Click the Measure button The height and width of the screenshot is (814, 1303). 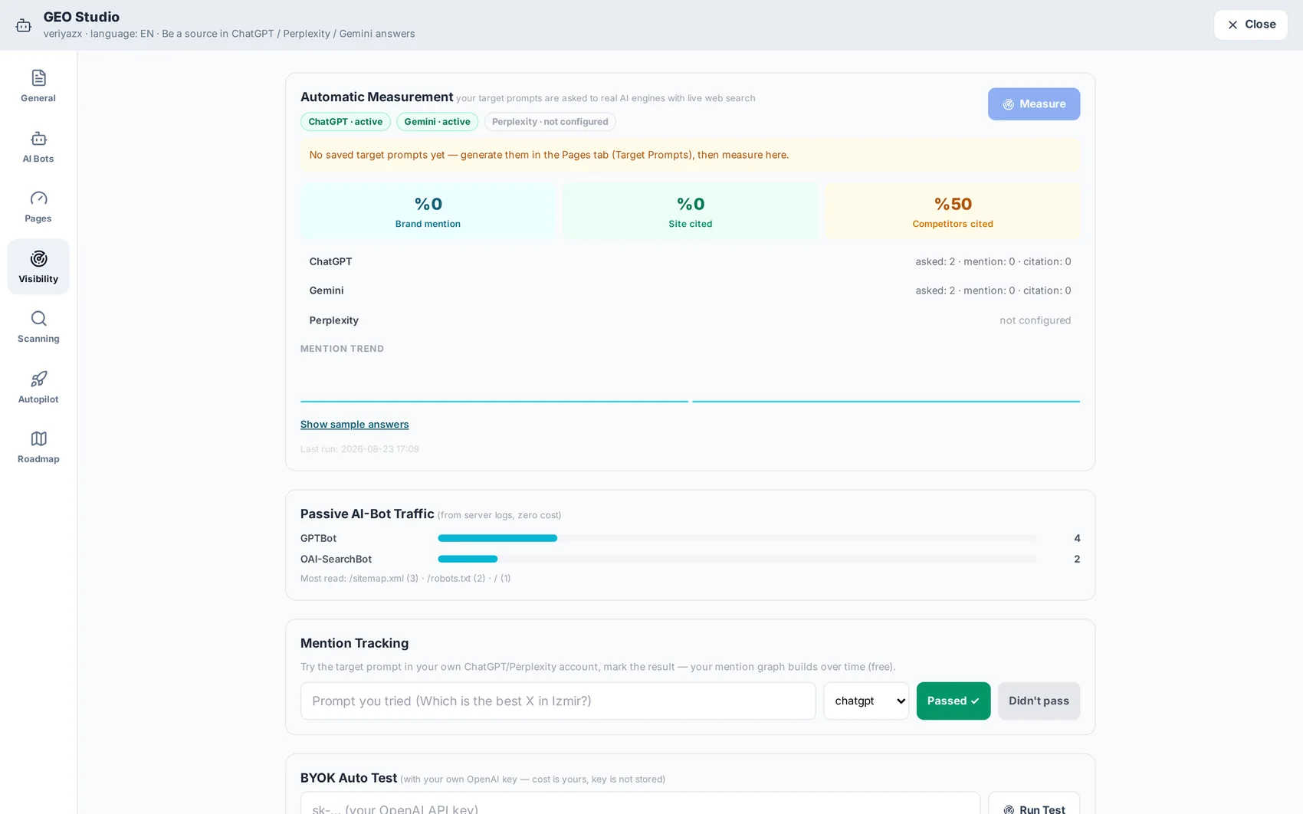[1034, 103]
